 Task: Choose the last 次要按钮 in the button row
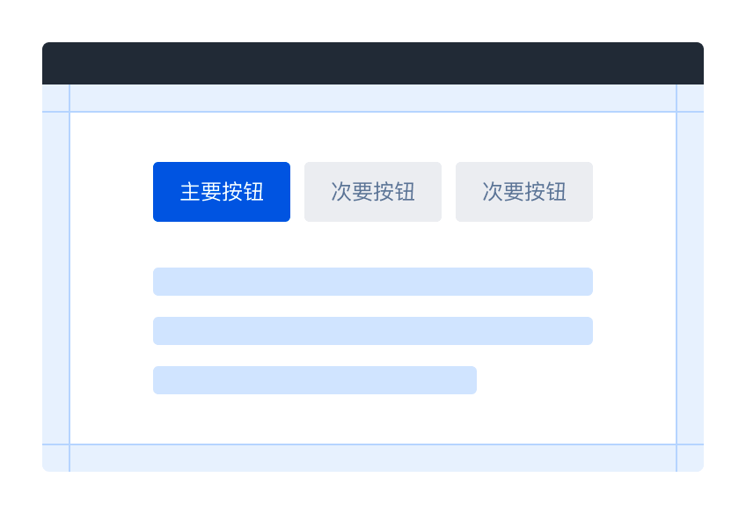click(x=524, y=192)
